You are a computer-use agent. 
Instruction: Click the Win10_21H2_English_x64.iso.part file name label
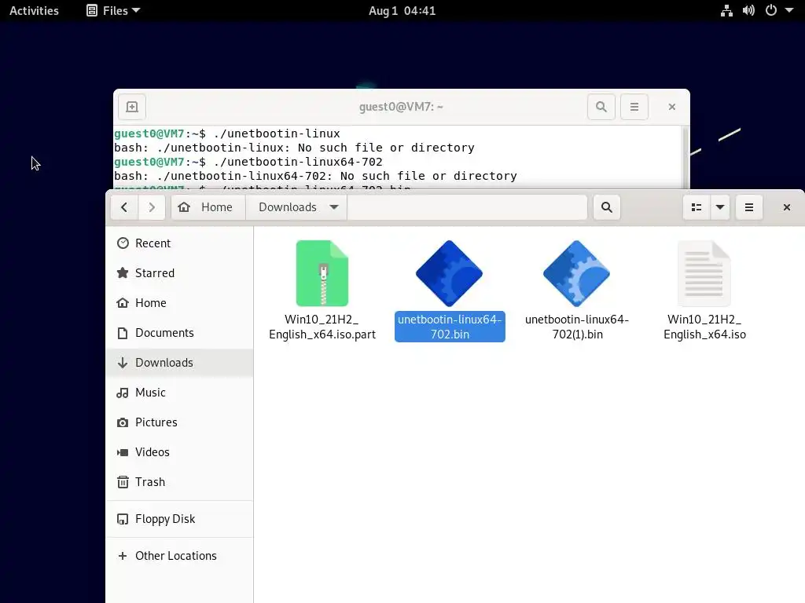tap(322, 327)
